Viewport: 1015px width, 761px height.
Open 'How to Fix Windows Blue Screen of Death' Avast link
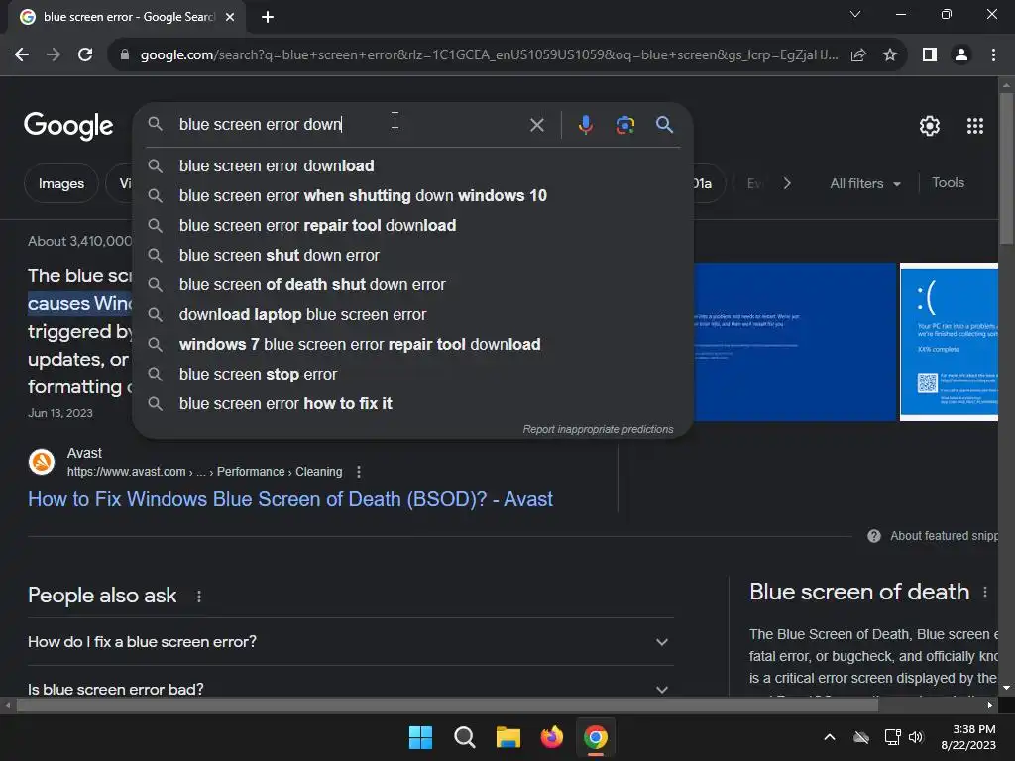[290, 499]
